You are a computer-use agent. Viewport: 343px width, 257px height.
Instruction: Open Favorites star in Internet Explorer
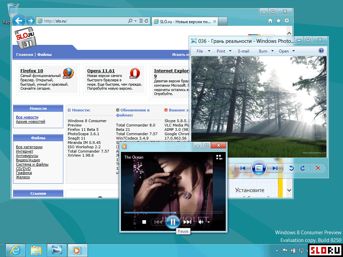(278, 20)
